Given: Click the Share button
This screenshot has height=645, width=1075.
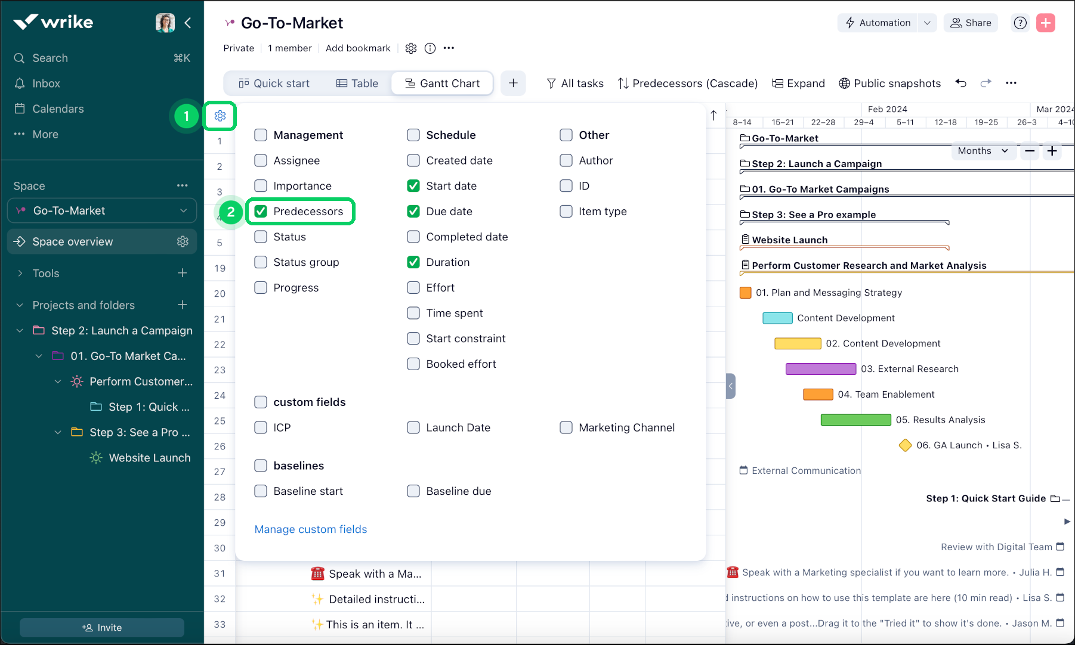Looking at the screenshot, I should tap(971, 23).
